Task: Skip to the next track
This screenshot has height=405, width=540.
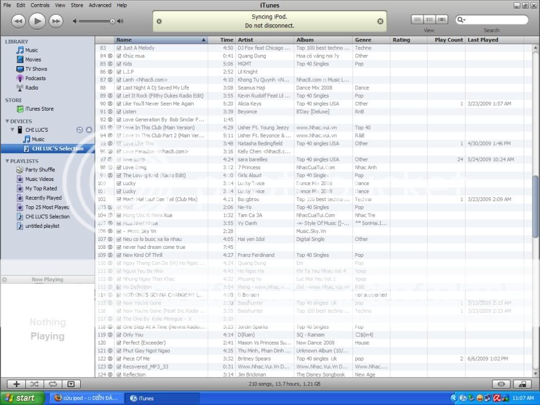Action: (x=55, y=21)
